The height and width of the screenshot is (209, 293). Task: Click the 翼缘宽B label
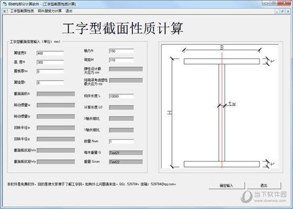pos(20,53)
